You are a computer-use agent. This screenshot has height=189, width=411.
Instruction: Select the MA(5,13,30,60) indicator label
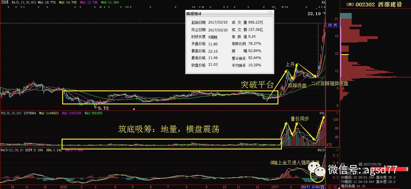23,2
